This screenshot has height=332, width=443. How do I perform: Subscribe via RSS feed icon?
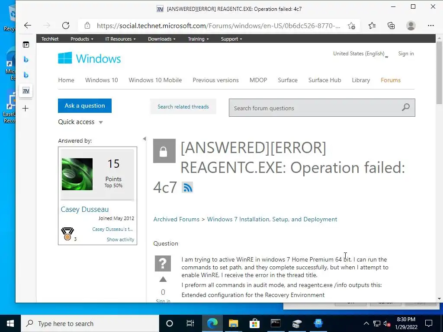[188, 187]
